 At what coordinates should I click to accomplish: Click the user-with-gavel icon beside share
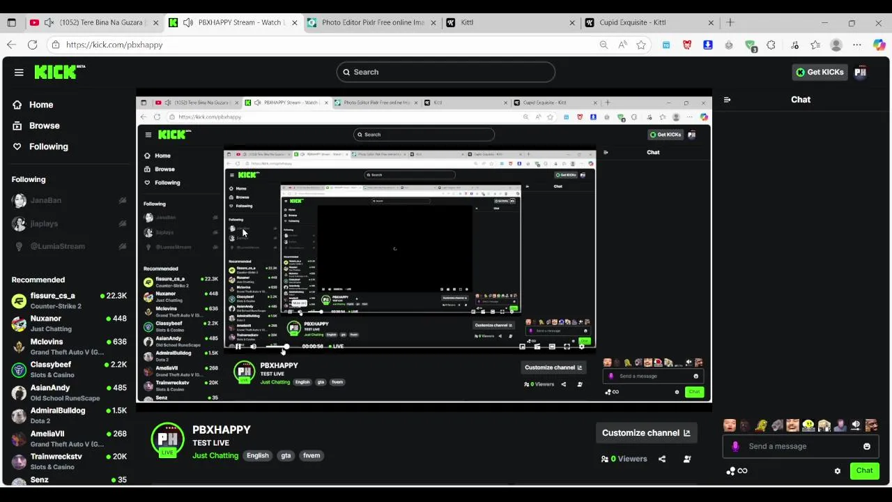point(687,459)
